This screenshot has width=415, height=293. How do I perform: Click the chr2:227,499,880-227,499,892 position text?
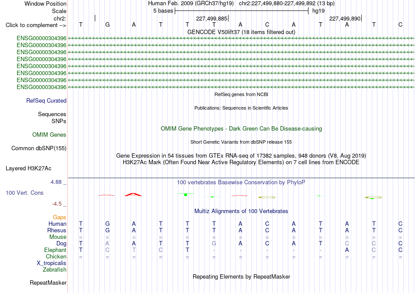(277, 3)
